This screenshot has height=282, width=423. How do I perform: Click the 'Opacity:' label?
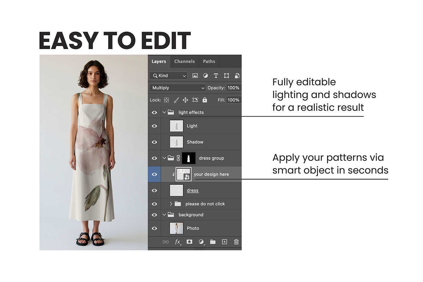click(x=216, y=88)
